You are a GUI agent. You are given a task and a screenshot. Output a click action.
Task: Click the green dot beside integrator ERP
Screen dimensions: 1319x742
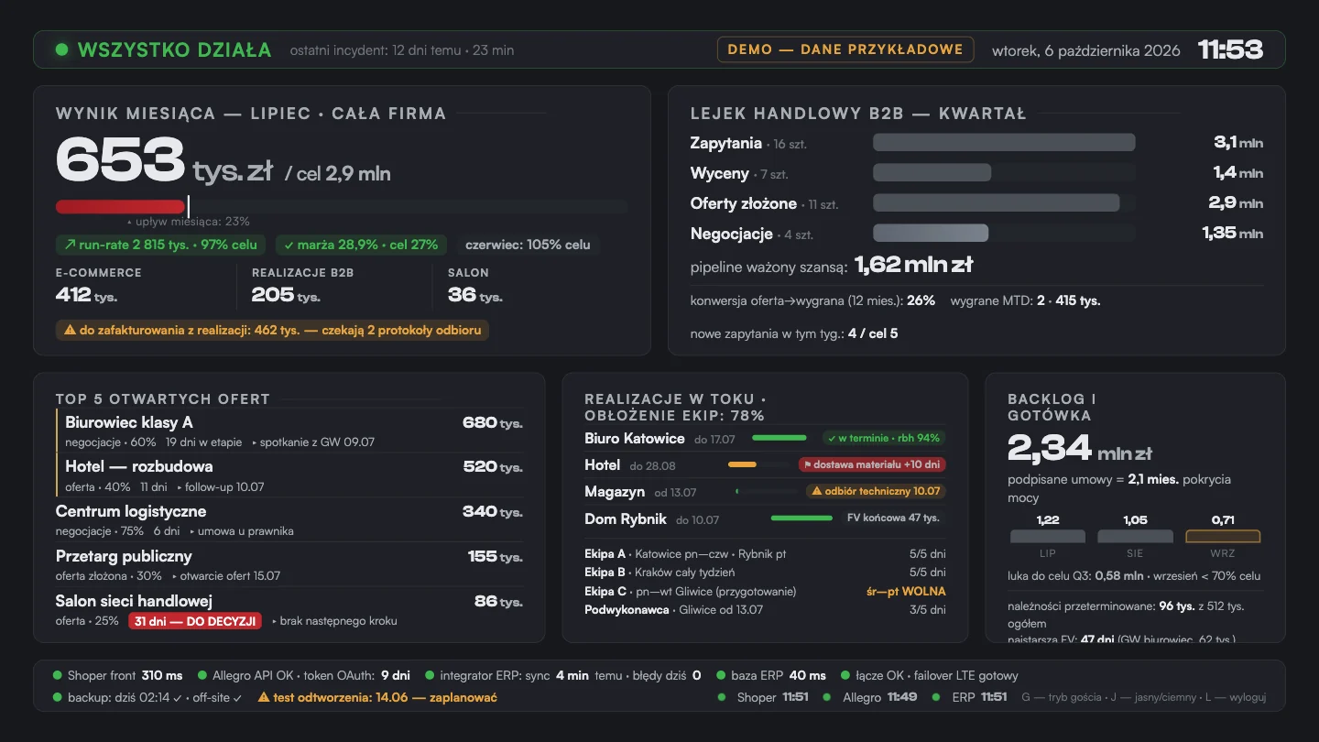point(430,676)
